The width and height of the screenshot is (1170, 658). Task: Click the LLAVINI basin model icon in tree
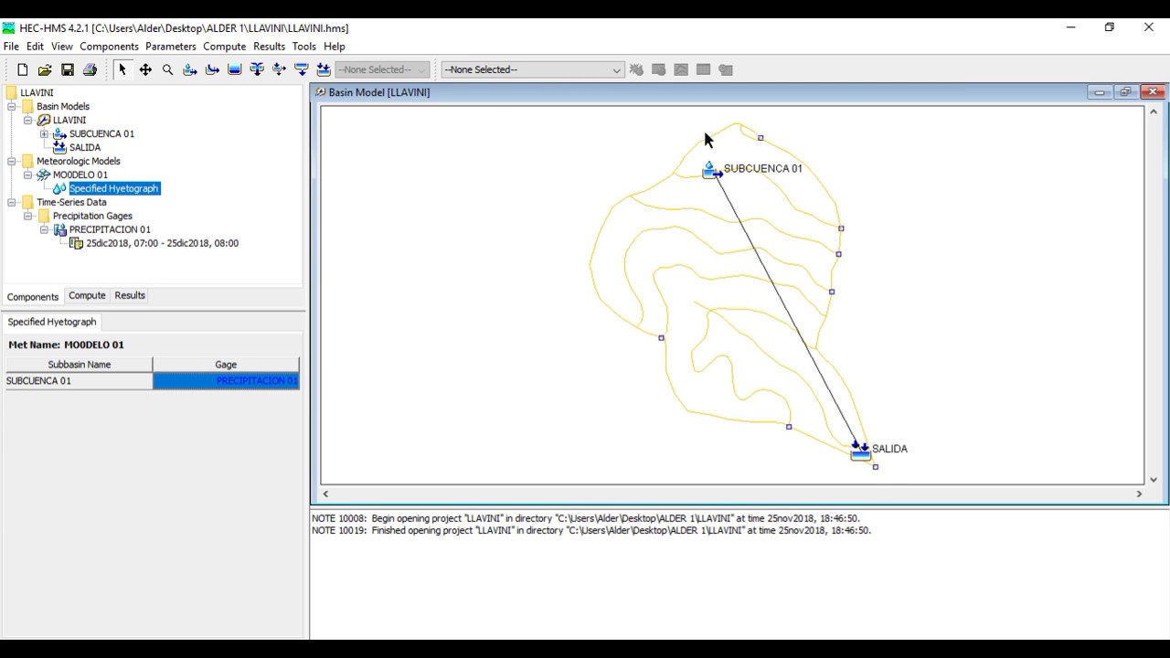tap(43, 120)
